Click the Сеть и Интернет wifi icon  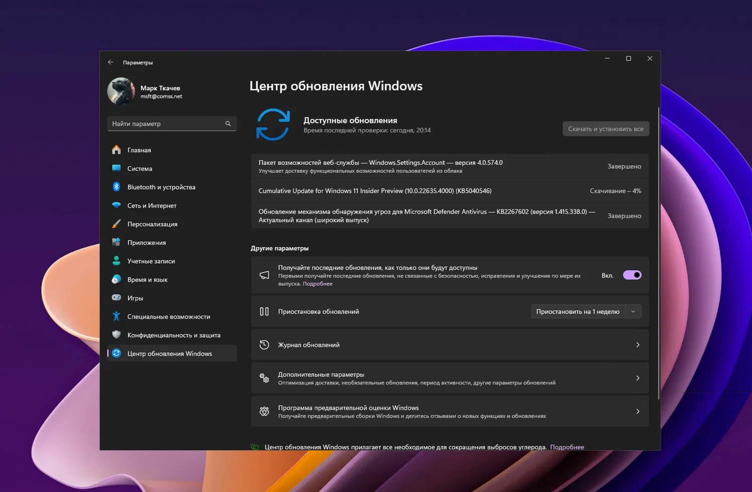click(x=116, y=205)
